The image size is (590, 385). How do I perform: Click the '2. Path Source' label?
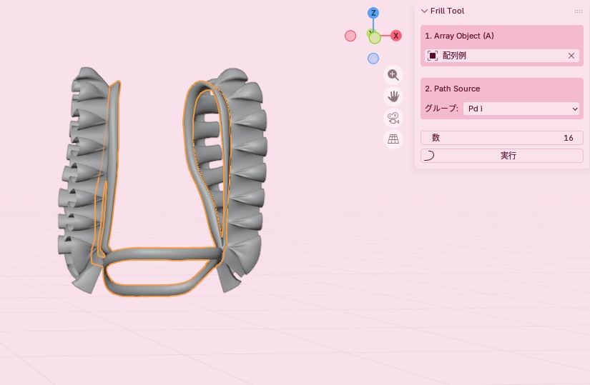point(452,89)
